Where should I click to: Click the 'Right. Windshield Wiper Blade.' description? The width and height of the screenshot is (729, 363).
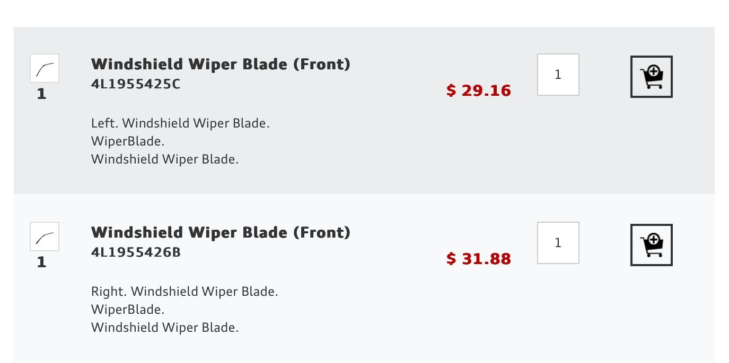(186, 292)
